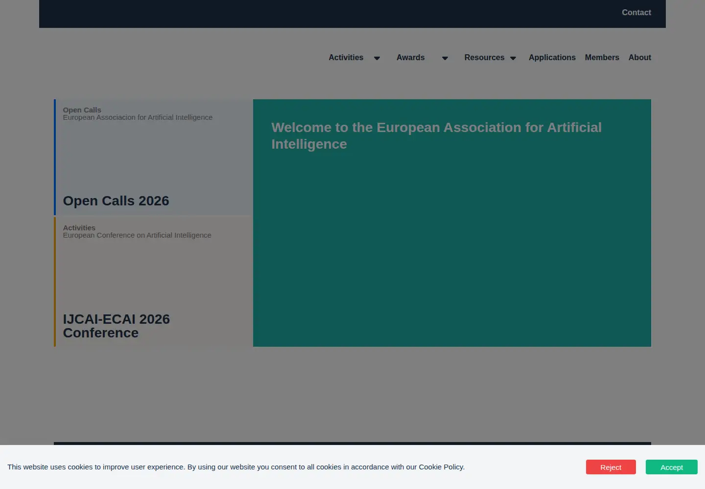The height and width of the screenshot is (489, 705).
Task: Open the Resources menu item
Action: pyautogui.click(x=484, y=58)
